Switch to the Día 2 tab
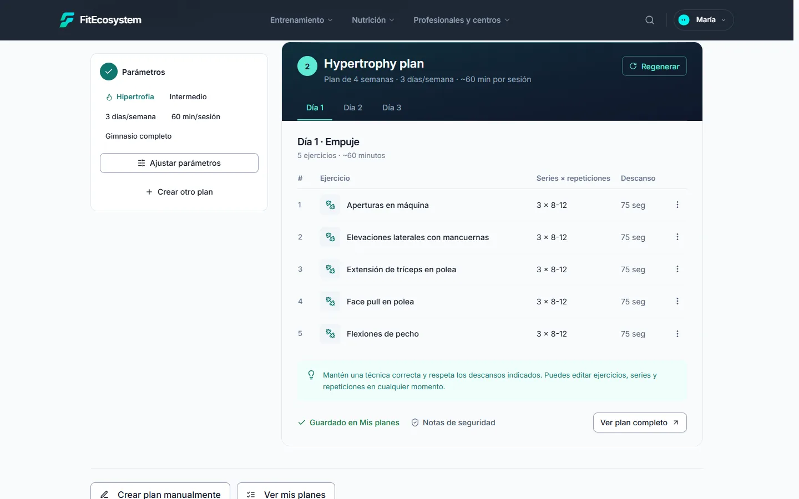 pos(353,108)
